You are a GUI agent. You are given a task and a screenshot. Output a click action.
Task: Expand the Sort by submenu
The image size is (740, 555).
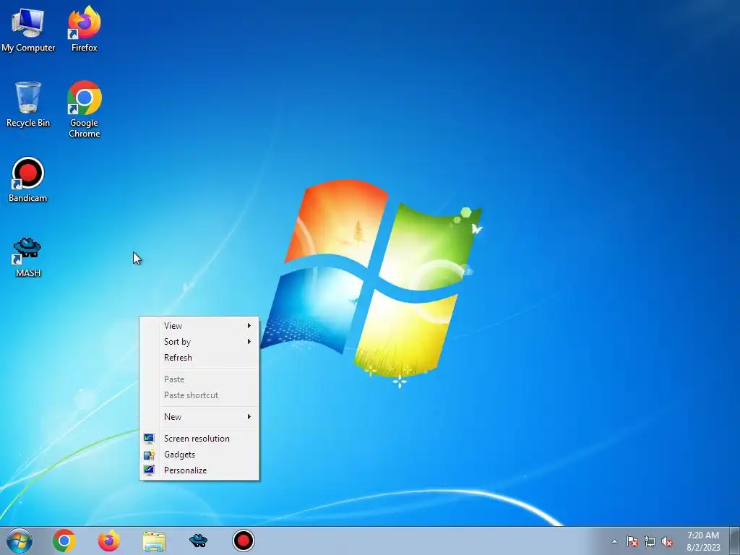[199, 342]
